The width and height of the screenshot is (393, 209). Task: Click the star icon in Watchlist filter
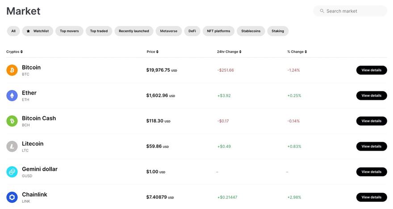28,31
